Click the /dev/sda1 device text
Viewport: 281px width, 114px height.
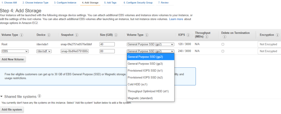point(42,44)
